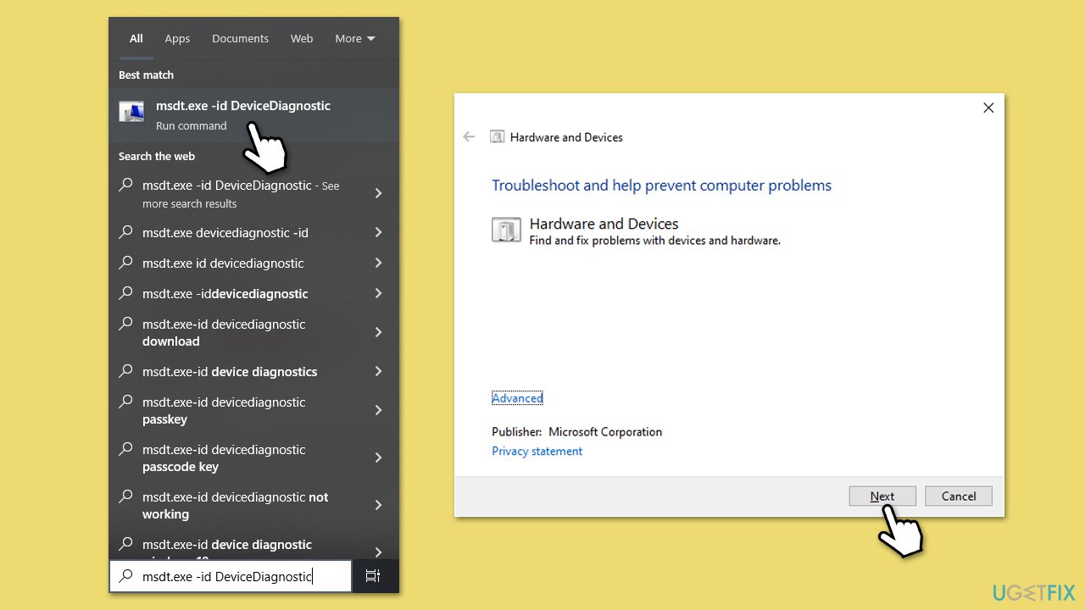Expand arrow for 'devicediagnostic download' row
1085x610 pixels.
click(379, 333)
